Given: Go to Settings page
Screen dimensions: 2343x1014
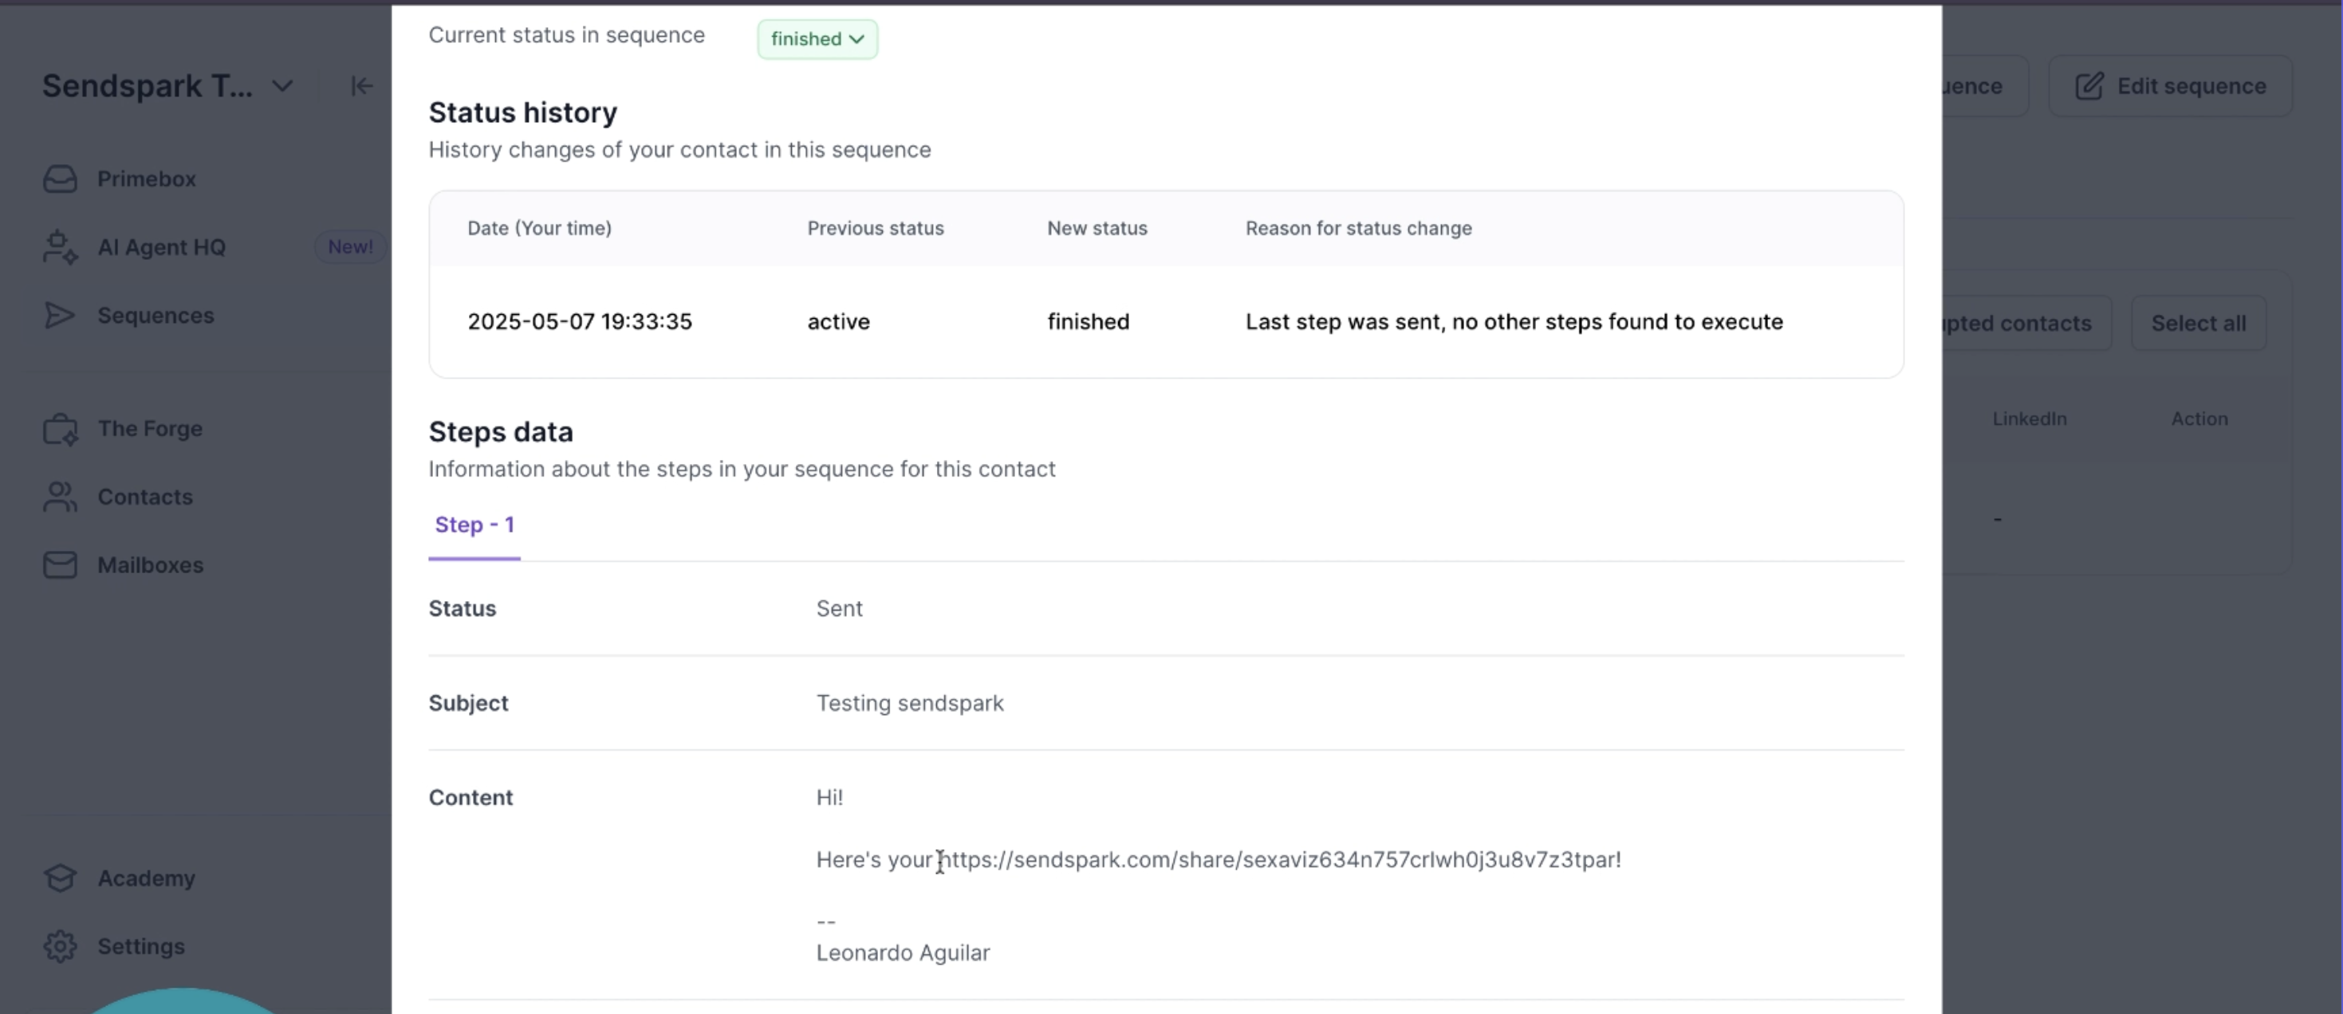Looking at the screenshot, I should (141, 947).
